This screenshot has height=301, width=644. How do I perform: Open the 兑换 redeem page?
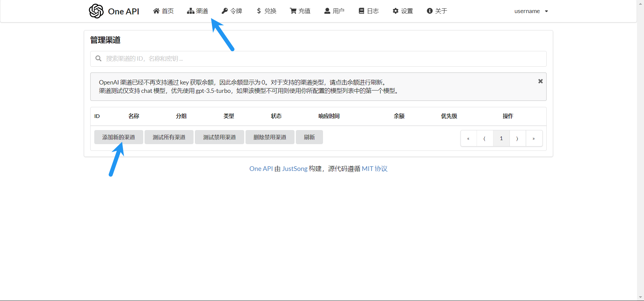(266, 11)
